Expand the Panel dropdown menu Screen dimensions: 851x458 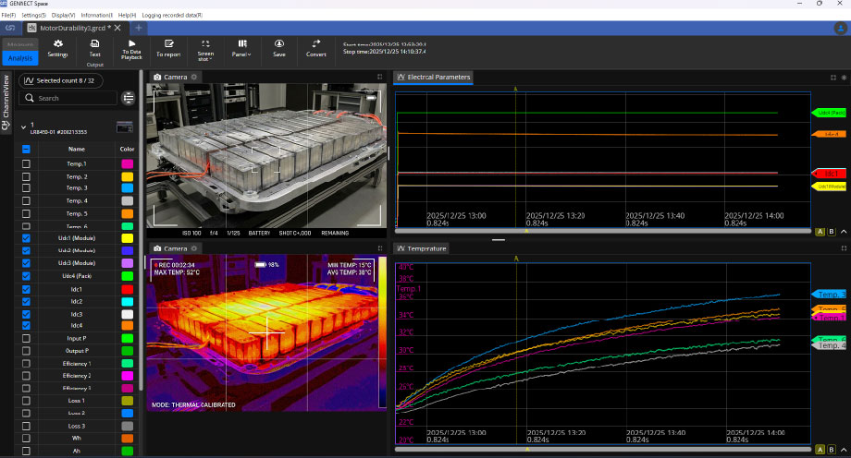click(241, 49)
